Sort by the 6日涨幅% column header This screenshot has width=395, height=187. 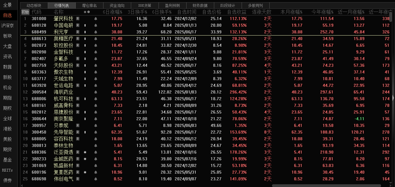coord(112,12)
